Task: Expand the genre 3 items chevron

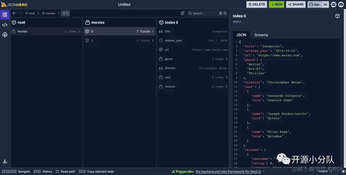Action: click(227, 59)
